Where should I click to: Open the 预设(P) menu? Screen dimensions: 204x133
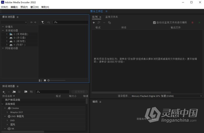[x=24, y=7]
